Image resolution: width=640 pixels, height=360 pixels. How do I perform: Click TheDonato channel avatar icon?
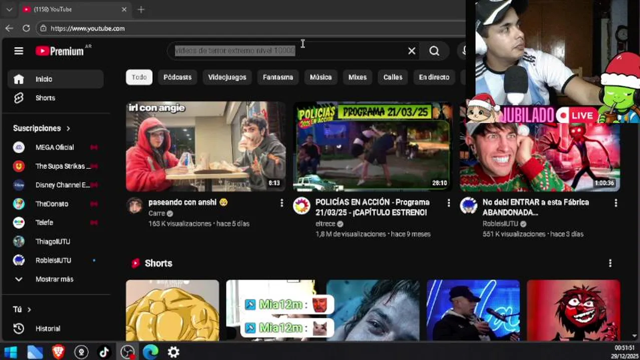click(19, 204)
